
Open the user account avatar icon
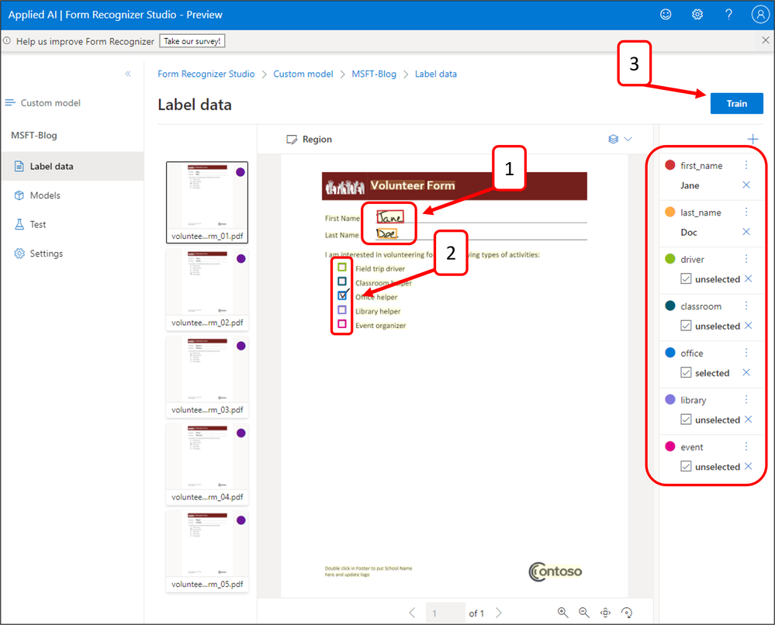(x=760, y=14)
